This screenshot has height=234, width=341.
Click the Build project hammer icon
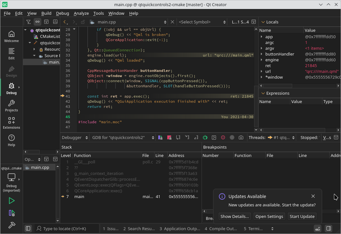(x=12, y=225)
